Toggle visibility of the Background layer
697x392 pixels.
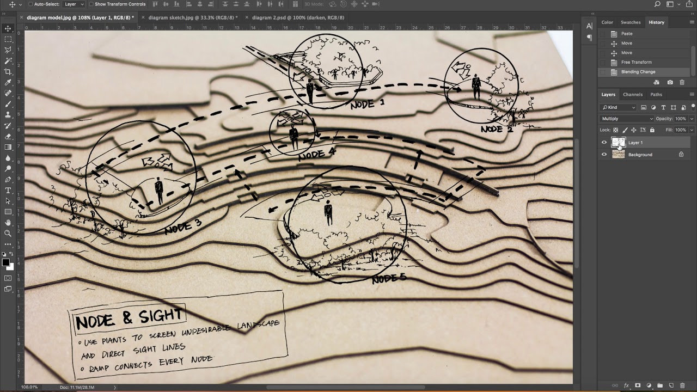[604, 155]
